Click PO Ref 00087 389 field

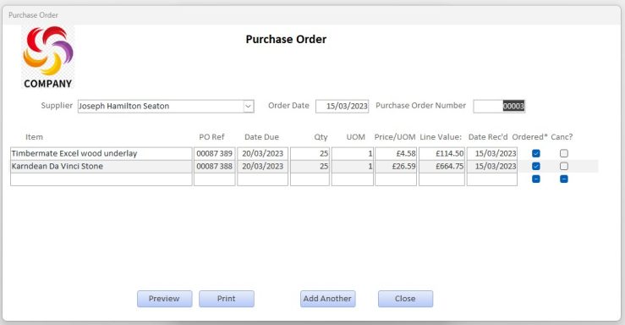tap(215, 153)
